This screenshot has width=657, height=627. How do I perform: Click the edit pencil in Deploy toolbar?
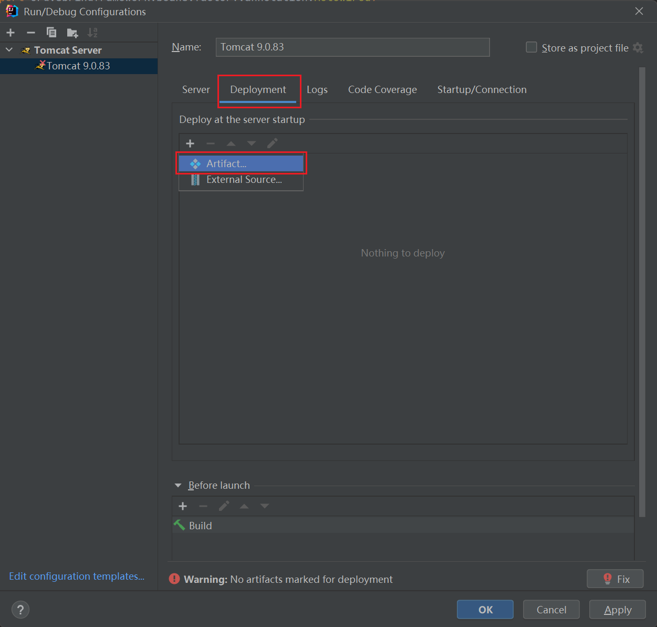(x=272, y=143)
